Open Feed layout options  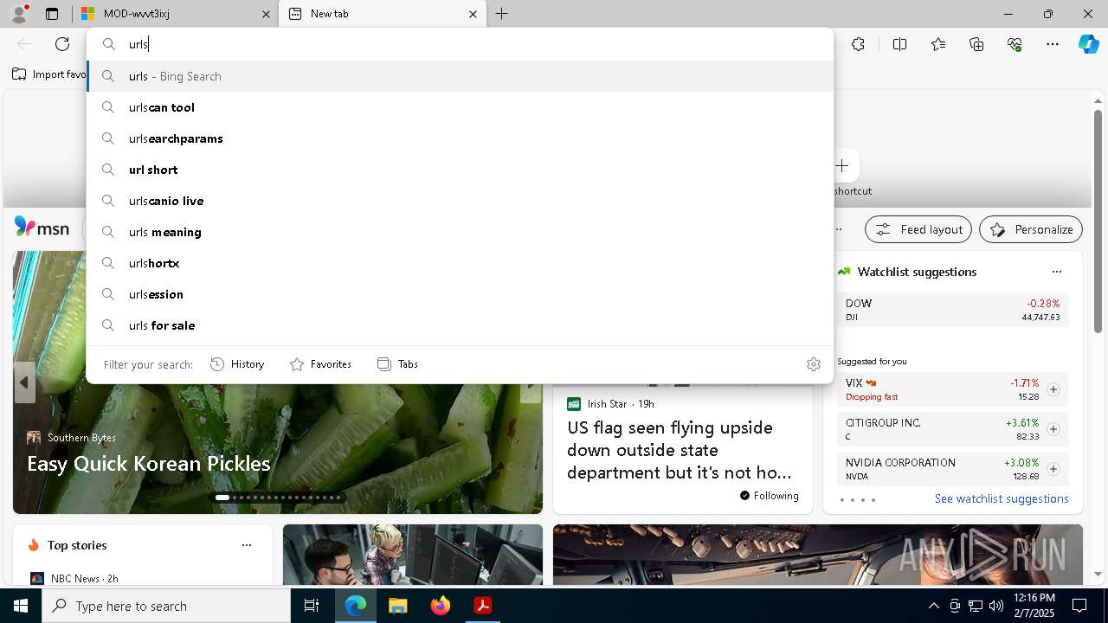point(918,229)
